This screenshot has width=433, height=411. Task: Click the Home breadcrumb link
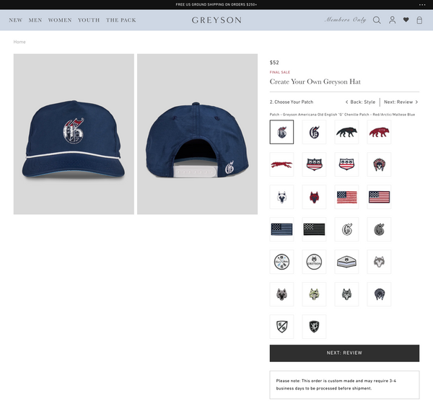point(19,42)
